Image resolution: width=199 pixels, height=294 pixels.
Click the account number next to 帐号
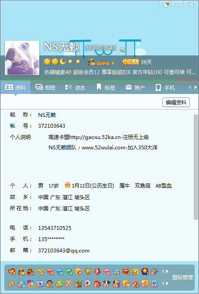coord(52,126)
